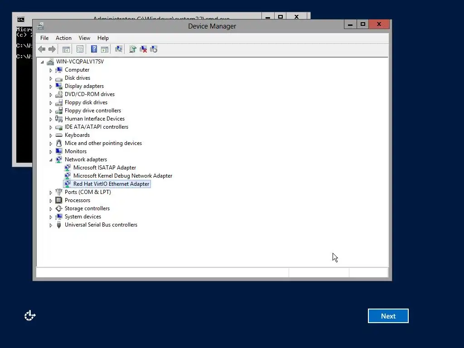The height and width of the screenshot is (348, 464).
Task: Click the Disk drives category icon
Action: tap(59, 78)
